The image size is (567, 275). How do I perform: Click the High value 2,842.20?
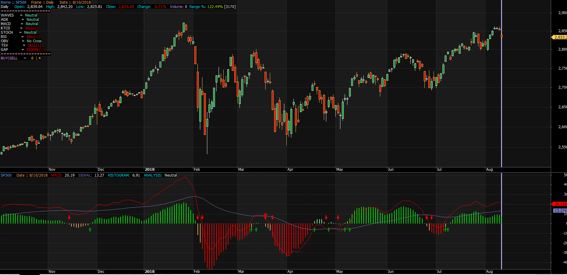(65, 6)
